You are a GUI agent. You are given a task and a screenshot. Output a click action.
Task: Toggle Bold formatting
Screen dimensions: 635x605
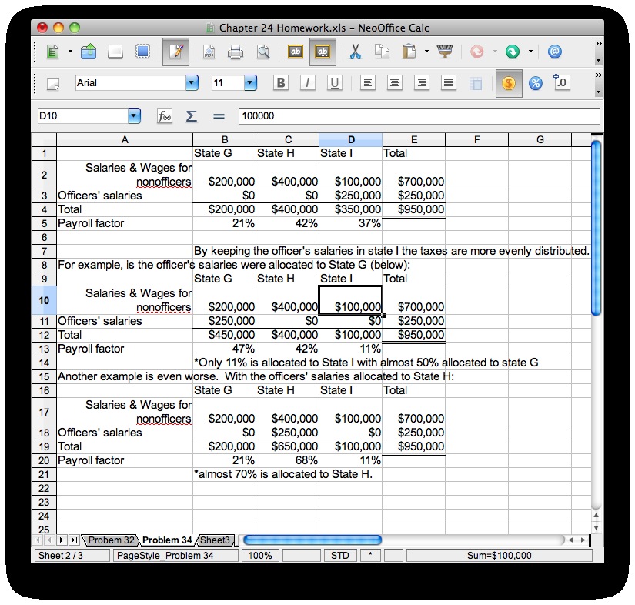[281, 83]
